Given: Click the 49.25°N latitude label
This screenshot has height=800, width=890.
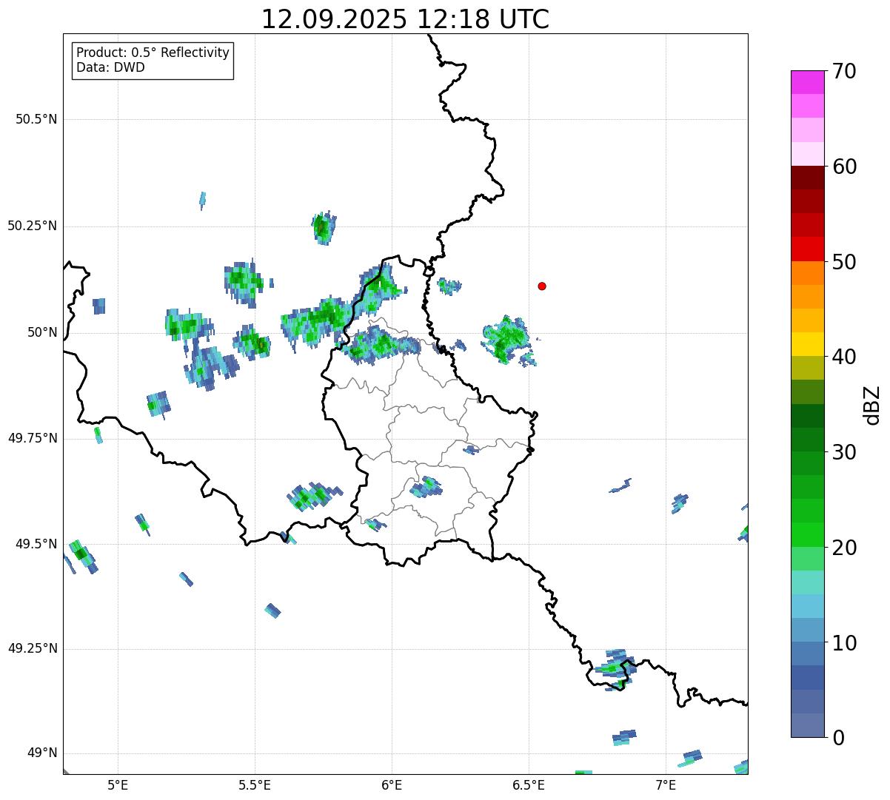Looking at the screenshot, I should pyautogui.click(x=32, y=648).
